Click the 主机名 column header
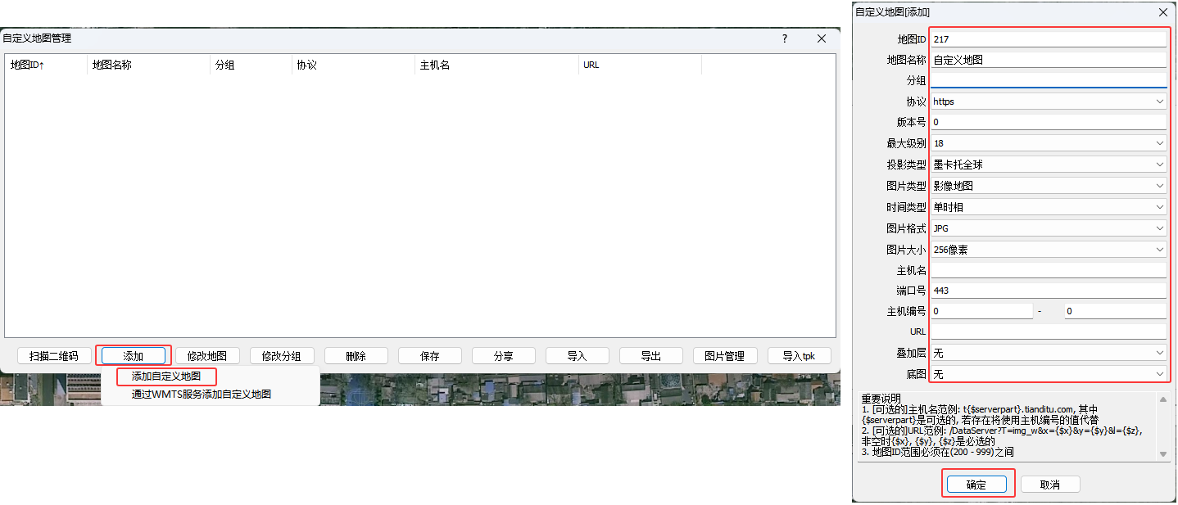The width and height of the screenshot is (1178, 505). click(496, 65)
